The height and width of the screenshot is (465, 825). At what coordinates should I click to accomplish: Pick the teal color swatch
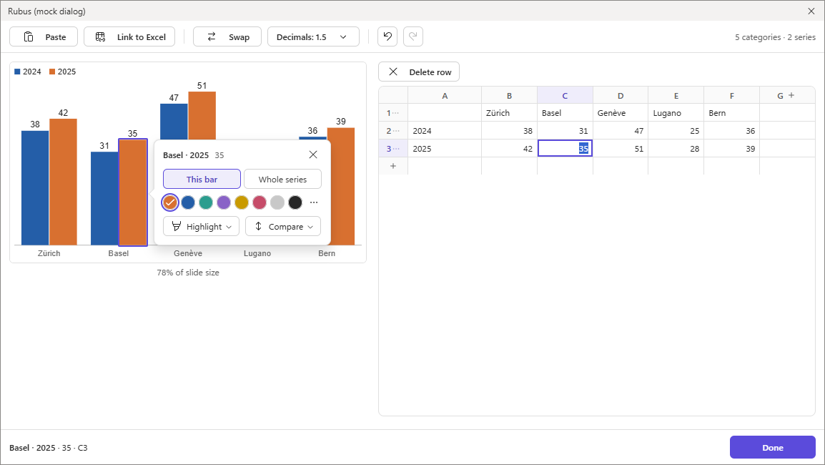206,202
